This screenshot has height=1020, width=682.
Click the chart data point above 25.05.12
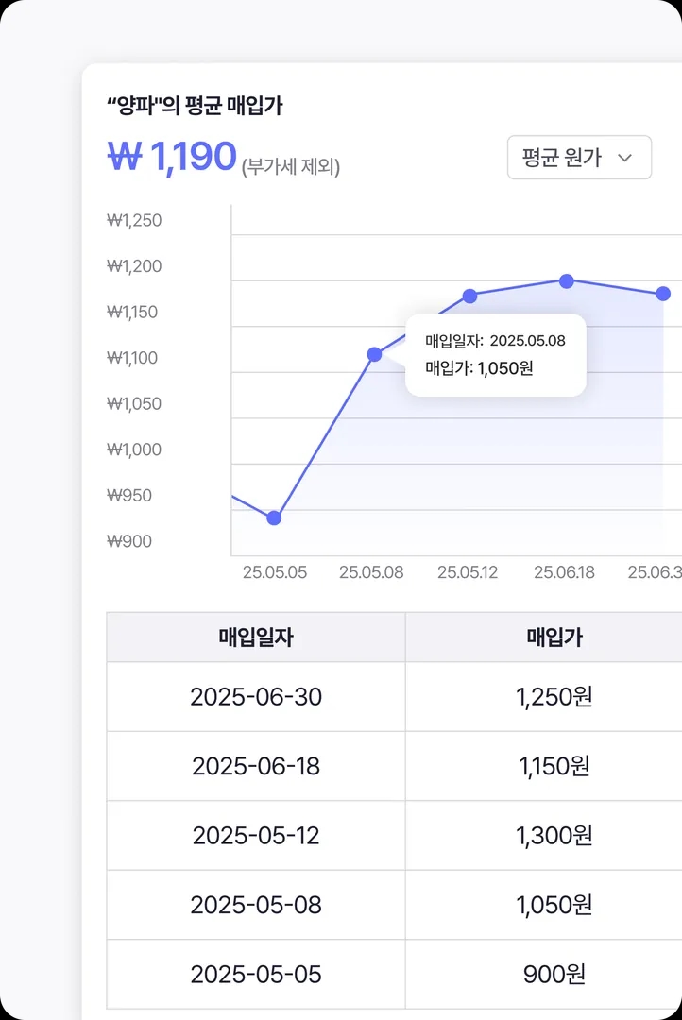point(469,296)
